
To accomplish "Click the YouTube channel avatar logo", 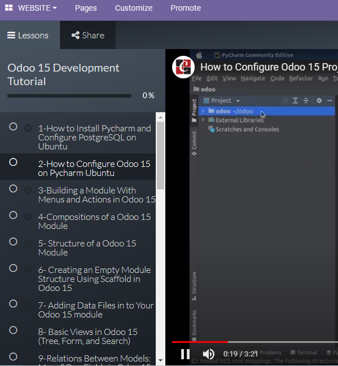I will pyautogui.click(x=183, y=67).
